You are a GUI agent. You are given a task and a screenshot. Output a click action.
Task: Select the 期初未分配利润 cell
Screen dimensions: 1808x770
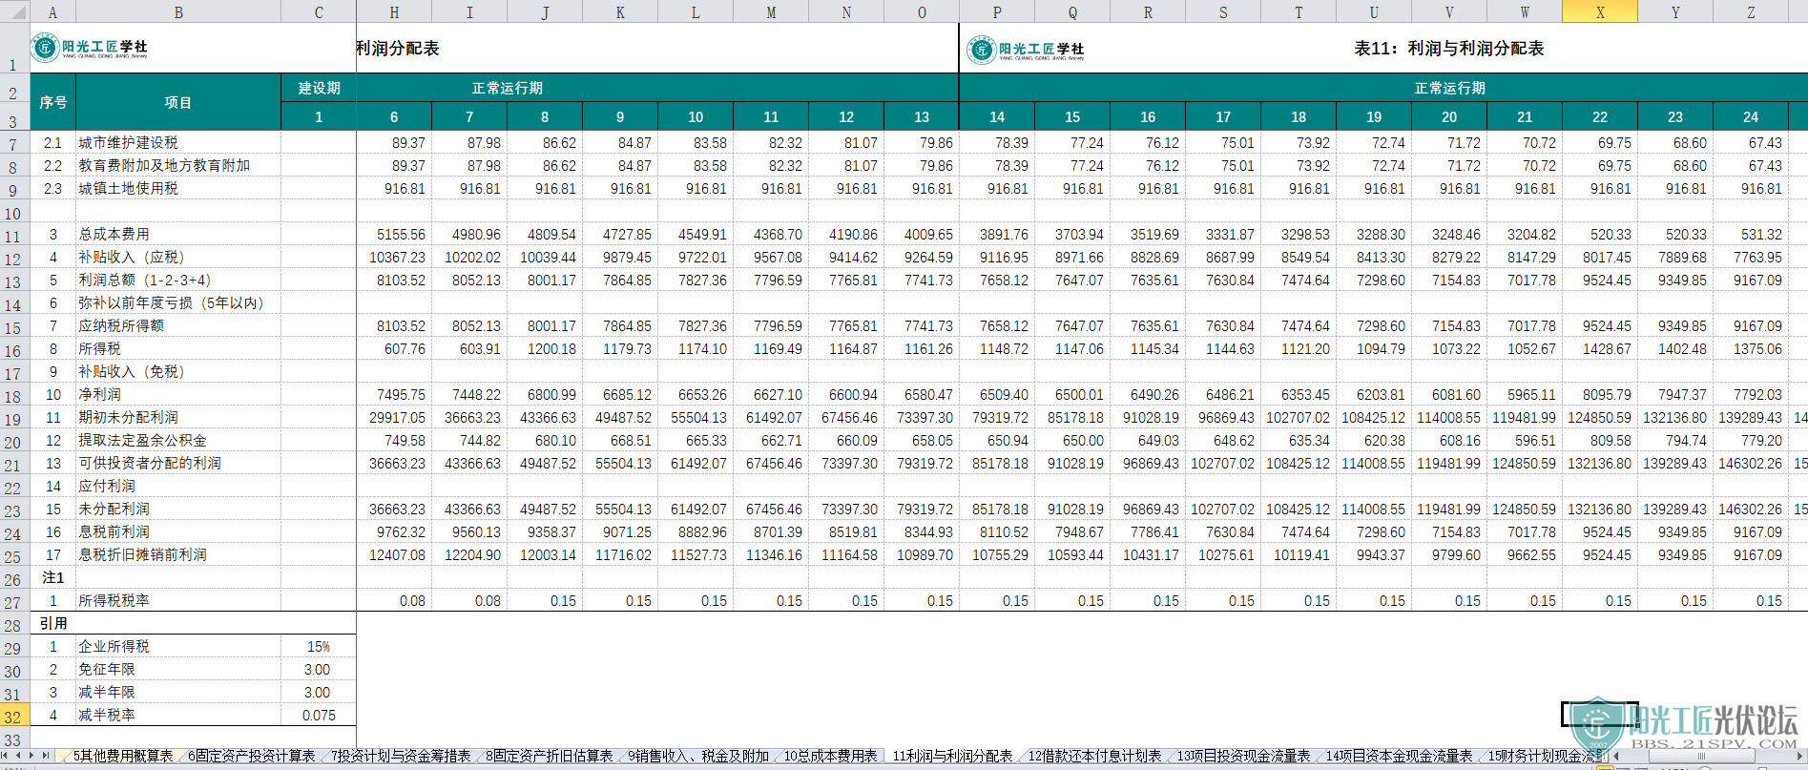[x=178, y=418]
